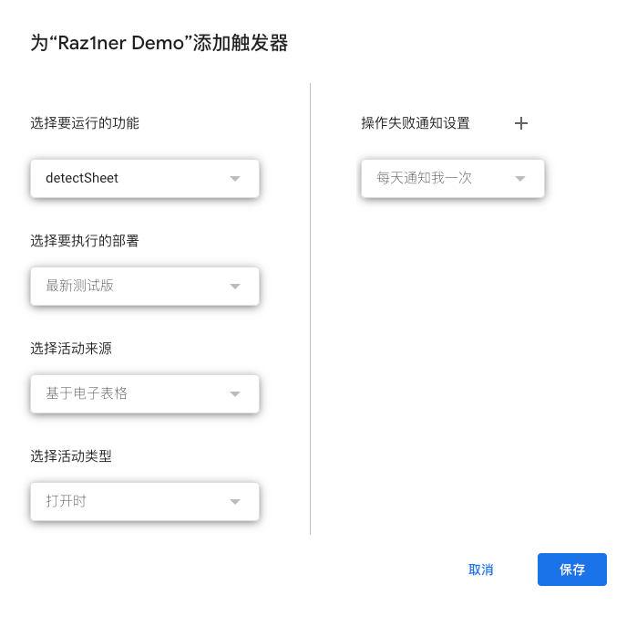Click the 选择活动来源 label
Viewport: 637px width, 617px height.
71,349
